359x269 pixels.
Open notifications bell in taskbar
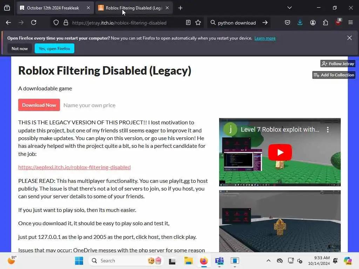(336, 261)
